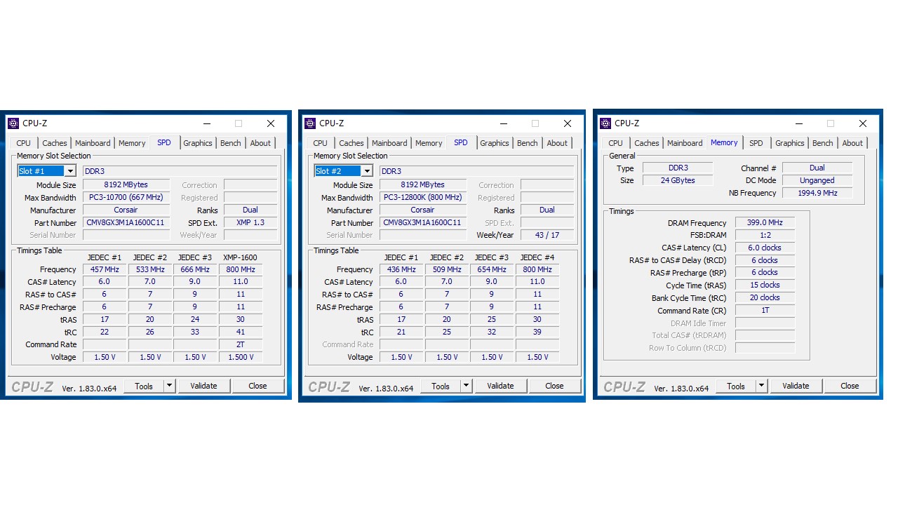Select SPD tab in right window
This screenshot has height=505, width=898.
[x=756, y=143]
